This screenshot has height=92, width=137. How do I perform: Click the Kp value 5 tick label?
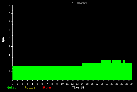click(9, 38)
